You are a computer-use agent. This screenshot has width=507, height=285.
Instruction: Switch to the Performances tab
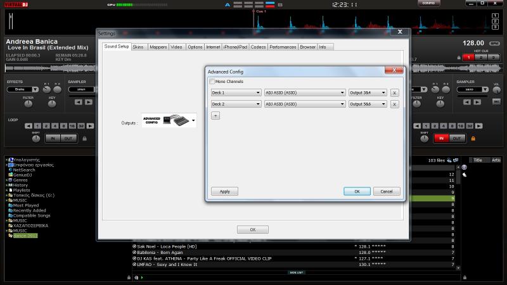[283, 47]
